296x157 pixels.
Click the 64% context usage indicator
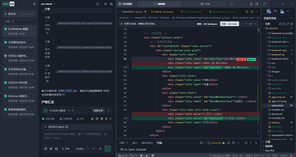click(80, 119)
